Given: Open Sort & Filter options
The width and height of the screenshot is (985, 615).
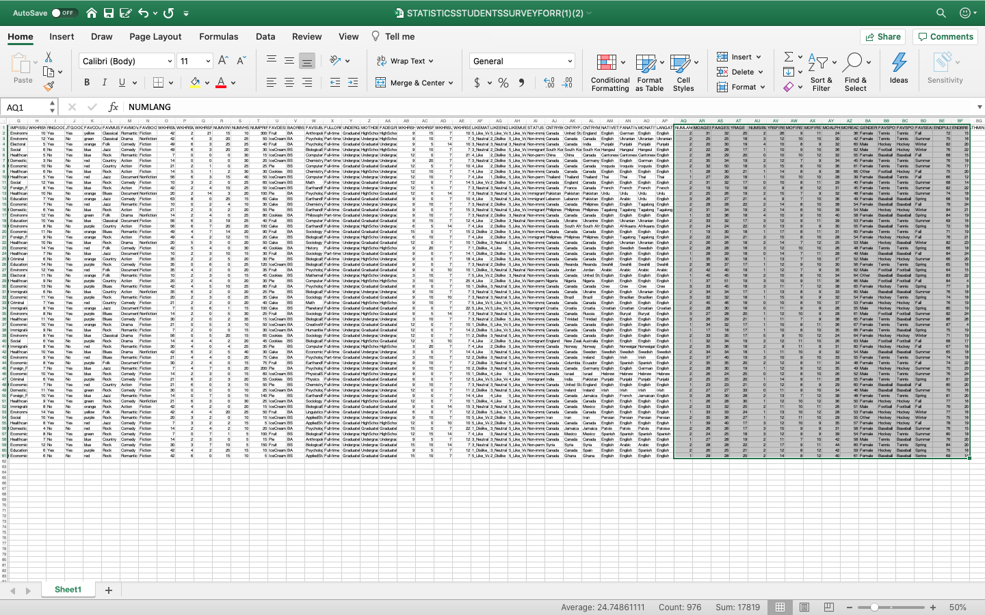Looking at the screenshot, I should click(821, 72).
